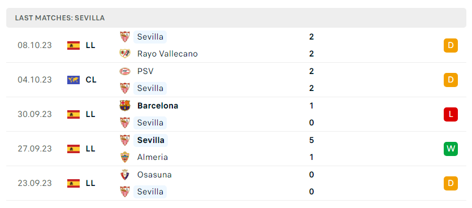Click Sevilla crest in the 27.09.23 match

[124, 140]
